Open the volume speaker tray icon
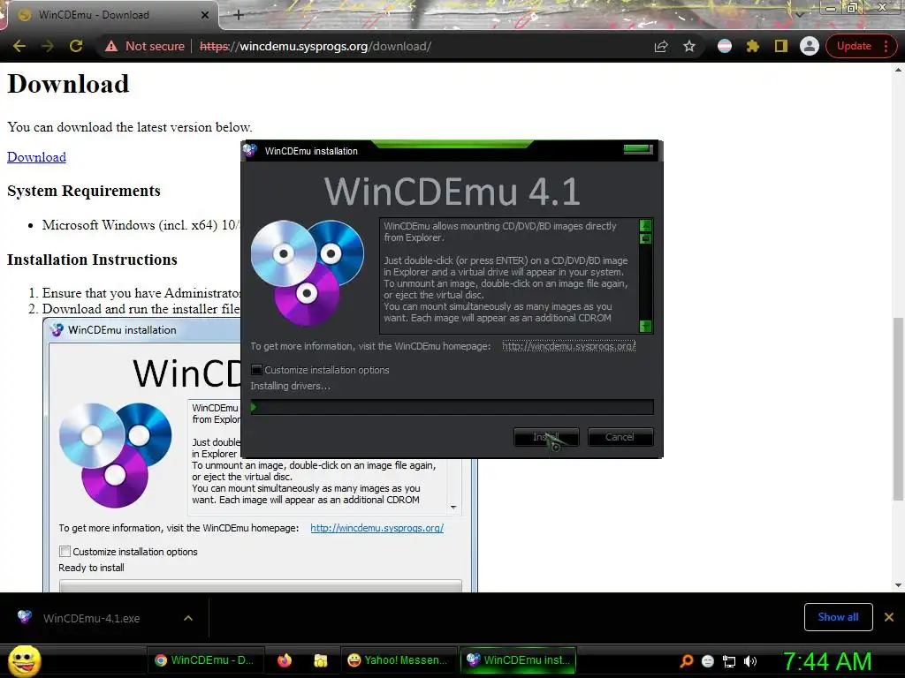The height and width of the screenshot is (678, 905). pos(749,661)
